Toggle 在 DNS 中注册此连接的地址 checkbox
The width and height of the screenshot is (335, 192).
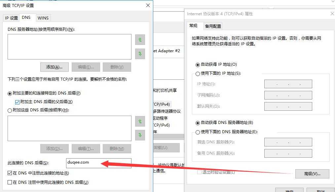38,173
